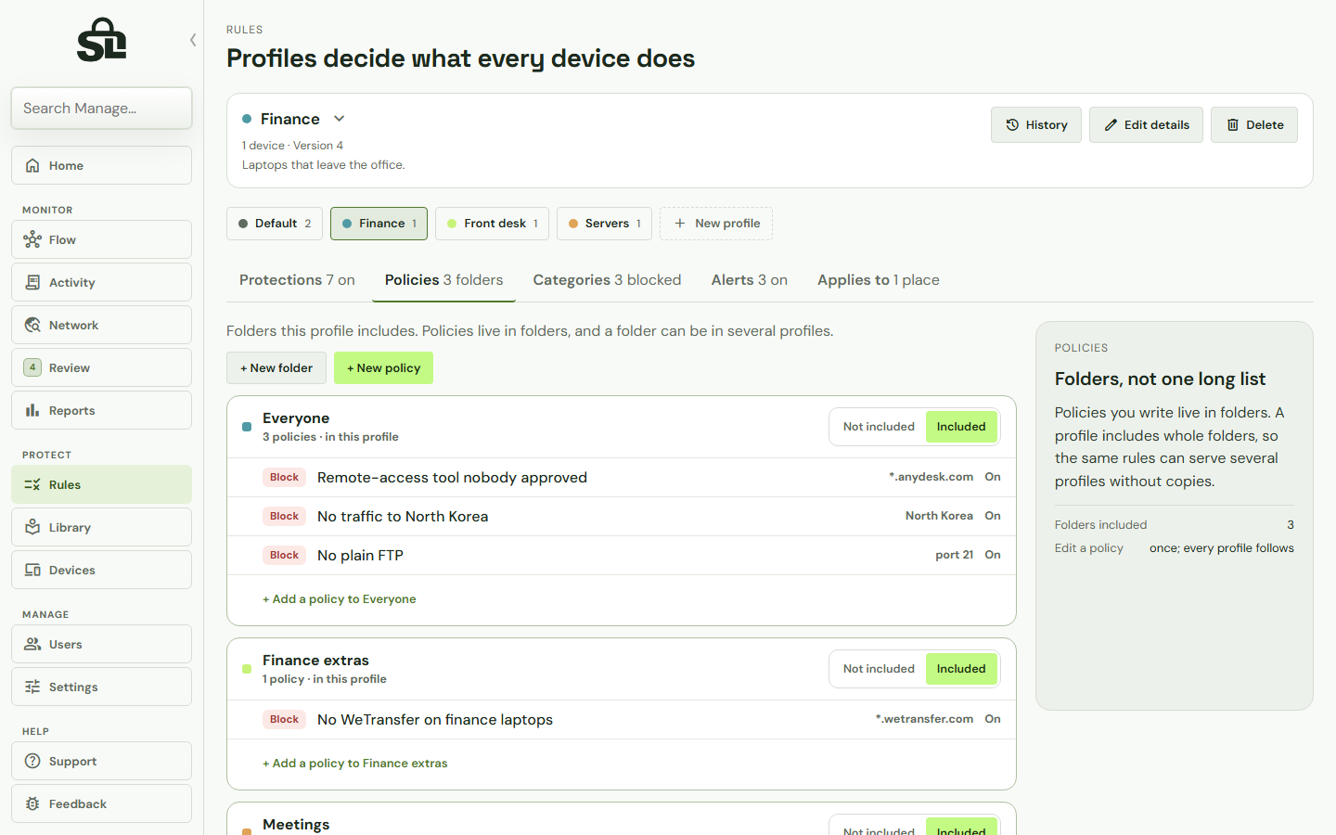Click the Reports bar chart icon

(32, 410)
